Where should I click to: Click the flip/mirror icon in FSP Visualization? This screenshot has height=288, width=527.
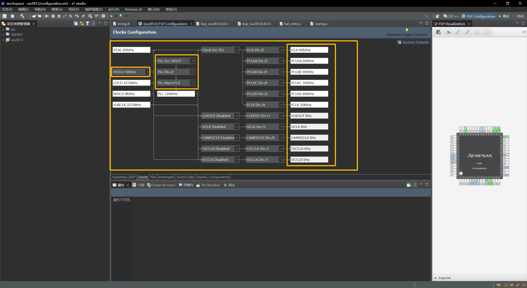(x=448, y=32)
